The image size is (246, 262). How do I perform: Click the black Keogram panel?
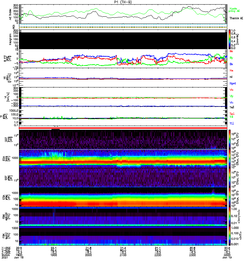point(123,41)
